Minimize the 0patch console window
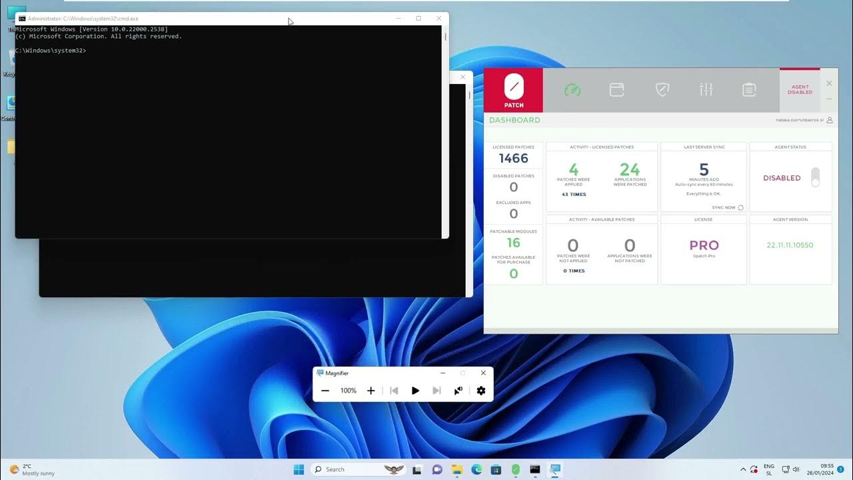The height and width of the screenshot is (480, 853). click(x=829, y=99)
